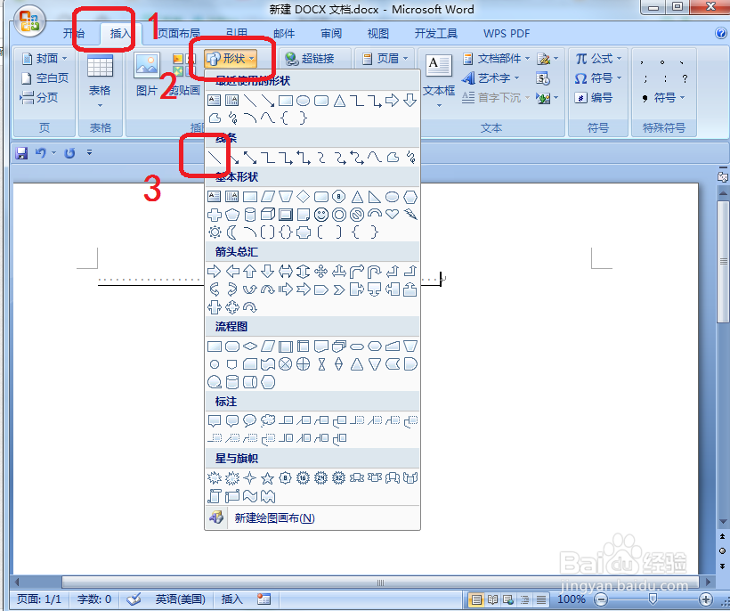Toggle the insert/overtype mode indicator

231,599
